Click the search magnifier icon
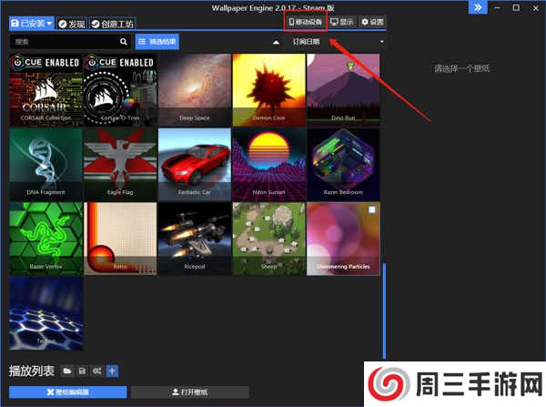 pyautogui.click(x=124, y=42)
